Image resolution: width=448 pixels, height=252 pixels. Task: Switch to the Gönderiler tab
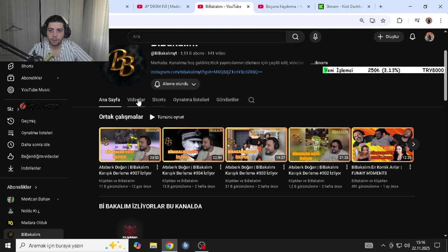tap(228, 100)
